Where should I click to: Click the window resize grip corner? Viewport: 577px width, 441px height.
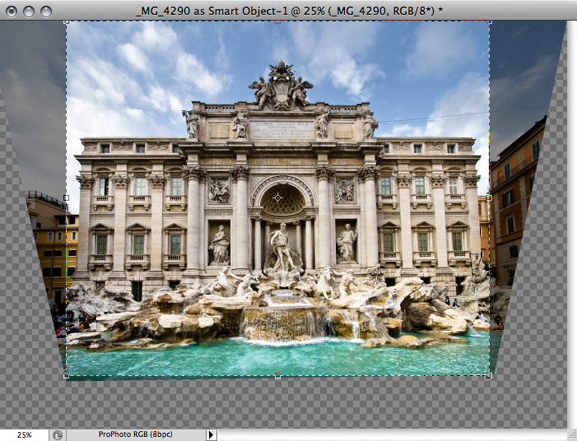(x=572, y=435)
